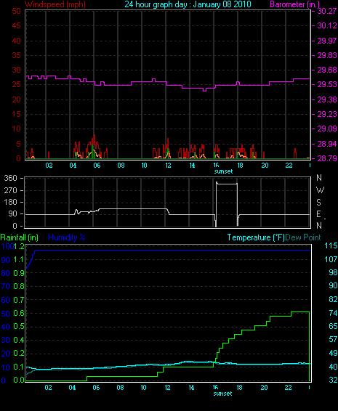The height and width of the screenshot is (411, 338).
Task: Click red windspeed axis value 35
Action: pos(16,55)
